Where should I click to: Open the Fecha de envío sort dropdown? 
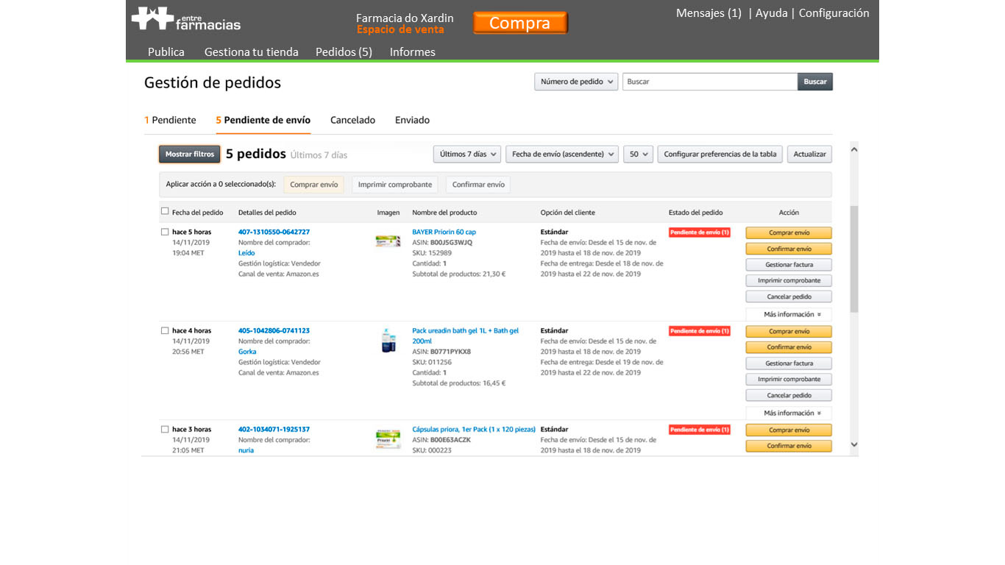click(561, 154)
